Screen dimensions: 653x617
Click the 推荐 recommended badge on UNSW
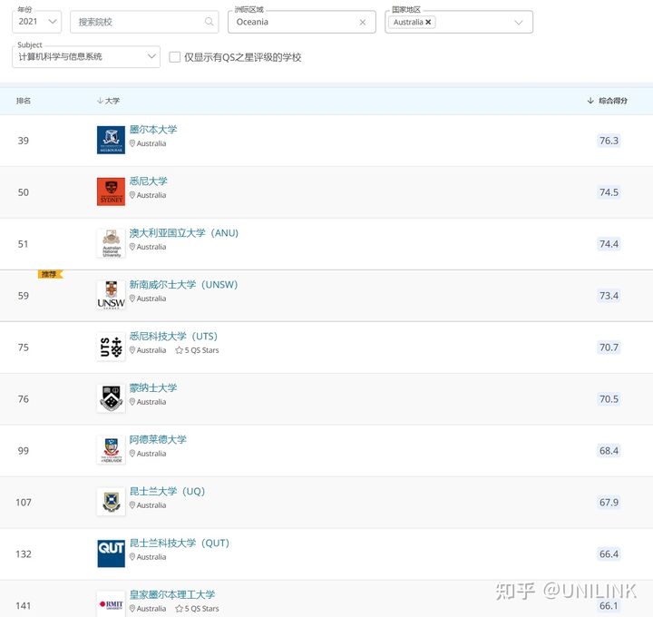coord(50,274)
